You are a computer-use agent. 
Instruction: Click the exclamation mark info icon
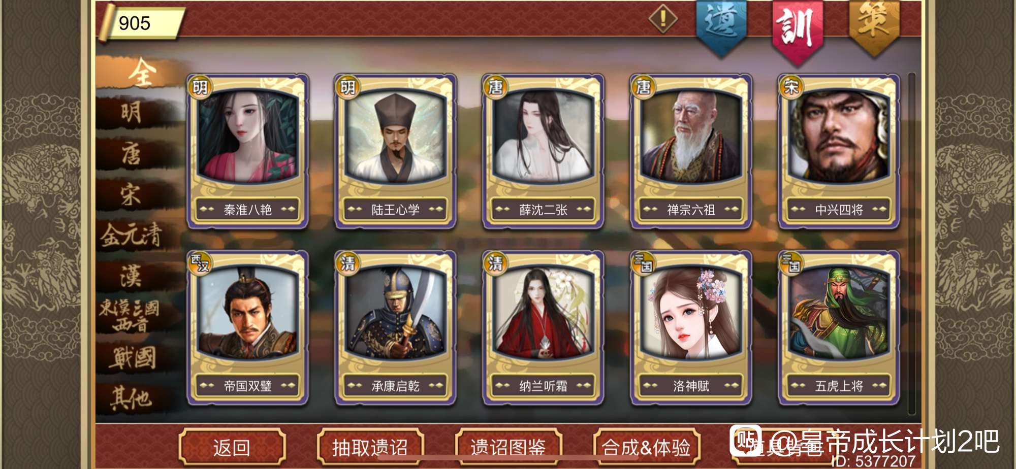pyautogui.click(x=662, y=19)
